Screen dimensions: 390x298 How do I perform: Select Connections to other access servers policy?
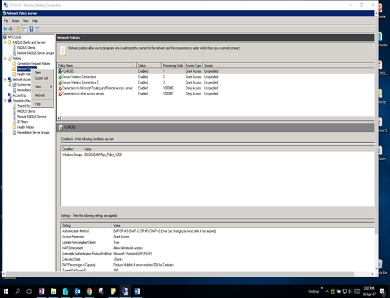[x=215, y=94]
